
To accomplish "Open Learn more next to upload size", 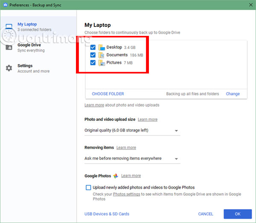I will [148, 120].
